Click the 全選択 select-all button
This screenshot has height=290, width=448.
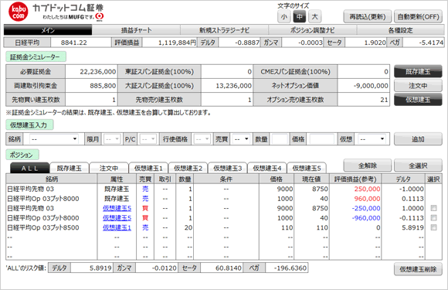[418, 165]
